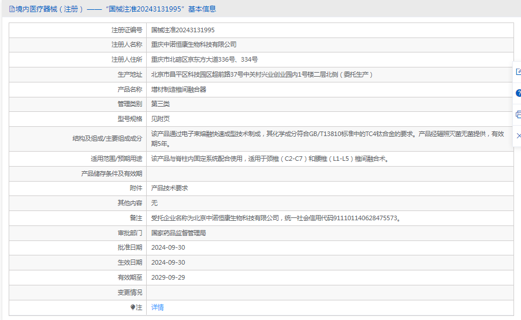The height and width of the screenshot is (320, 521).
Task: Click the effective date 2024-09-30 in 生效日期 row
Action: [168, 263]
